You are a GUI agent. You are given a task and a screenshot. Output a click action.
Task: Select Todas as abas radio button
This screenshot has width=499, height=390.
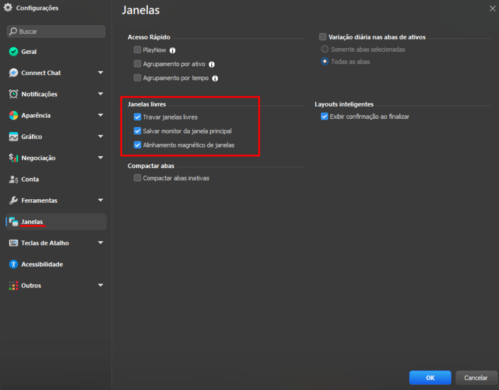click(325, 61)
